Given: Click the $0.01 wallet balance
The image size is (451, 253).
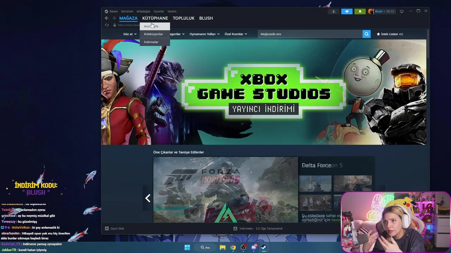Looking at the screenshot, I should pyautogui.click(x=390, y=11).
